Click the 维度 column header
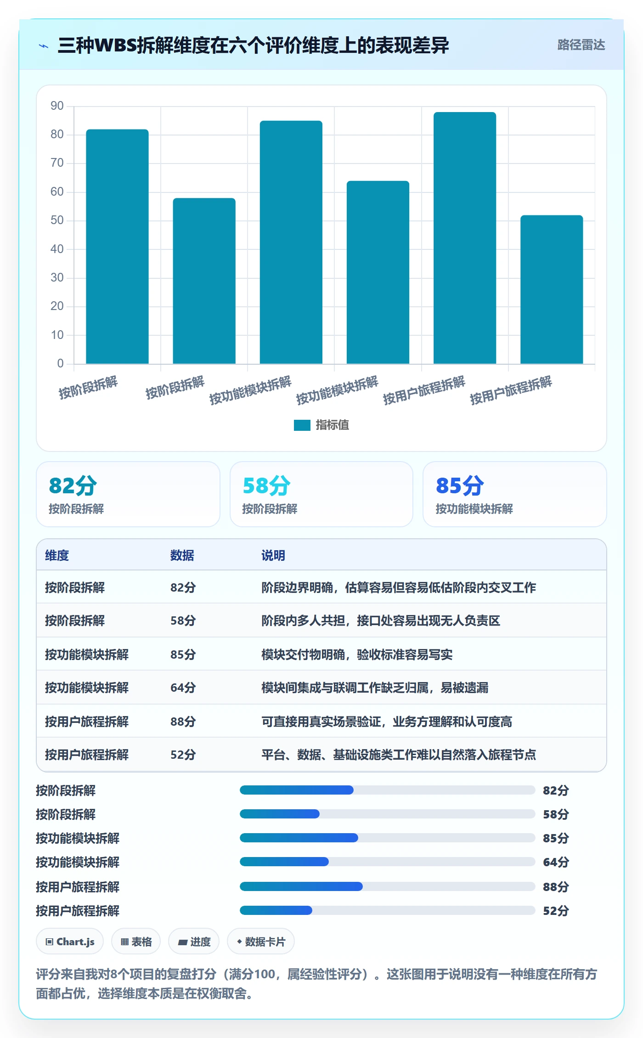Image resolution: width=643 pixels, height=1038 pixels. [x=57, y=555]
